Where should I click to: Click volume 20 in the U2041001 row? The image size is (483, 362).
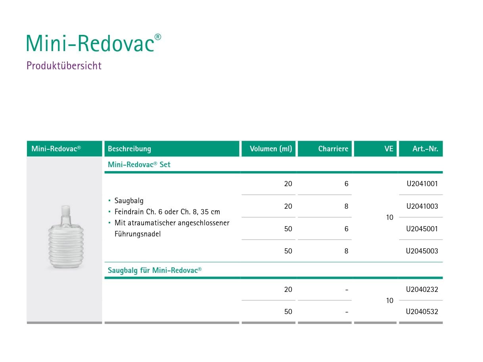(x=288, y=184)
